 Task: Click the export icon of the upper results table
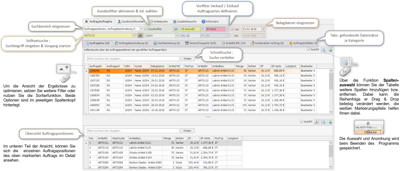coord(330,50)
